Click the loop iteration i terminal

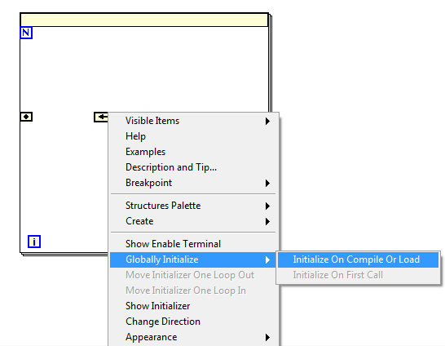pos(34,242)
